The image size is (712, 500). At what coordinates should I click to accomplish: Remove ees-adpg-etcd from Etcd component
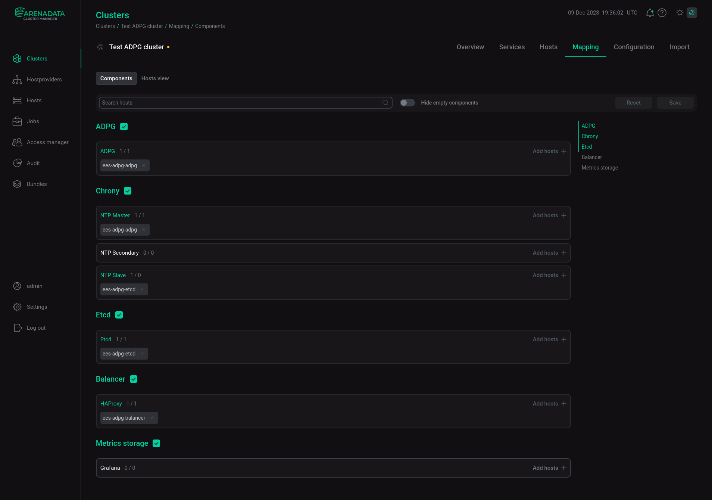(142, 354)
